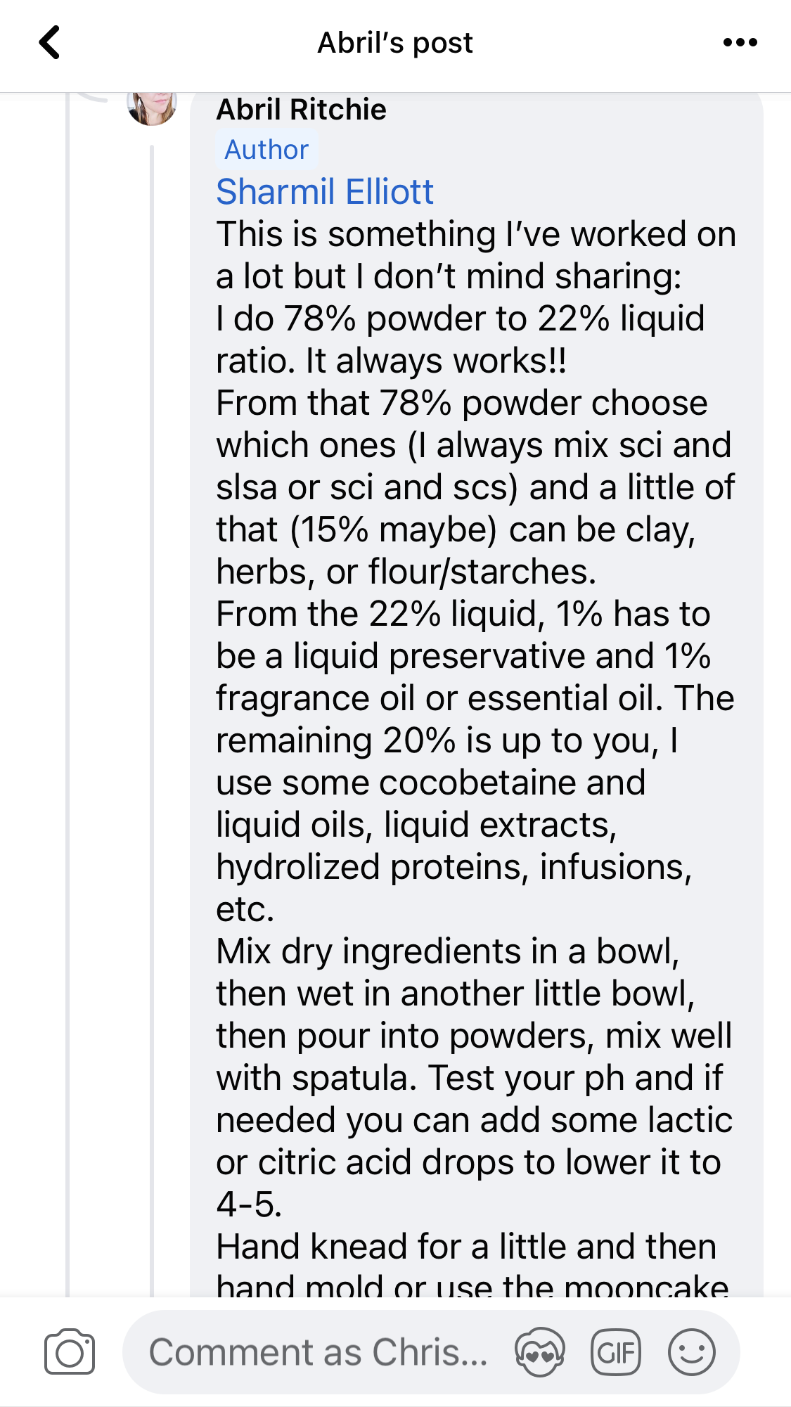Tap the 'Hand knead for a little' line
Screen dimensions: 791x1407
(x=465, y=1247)
